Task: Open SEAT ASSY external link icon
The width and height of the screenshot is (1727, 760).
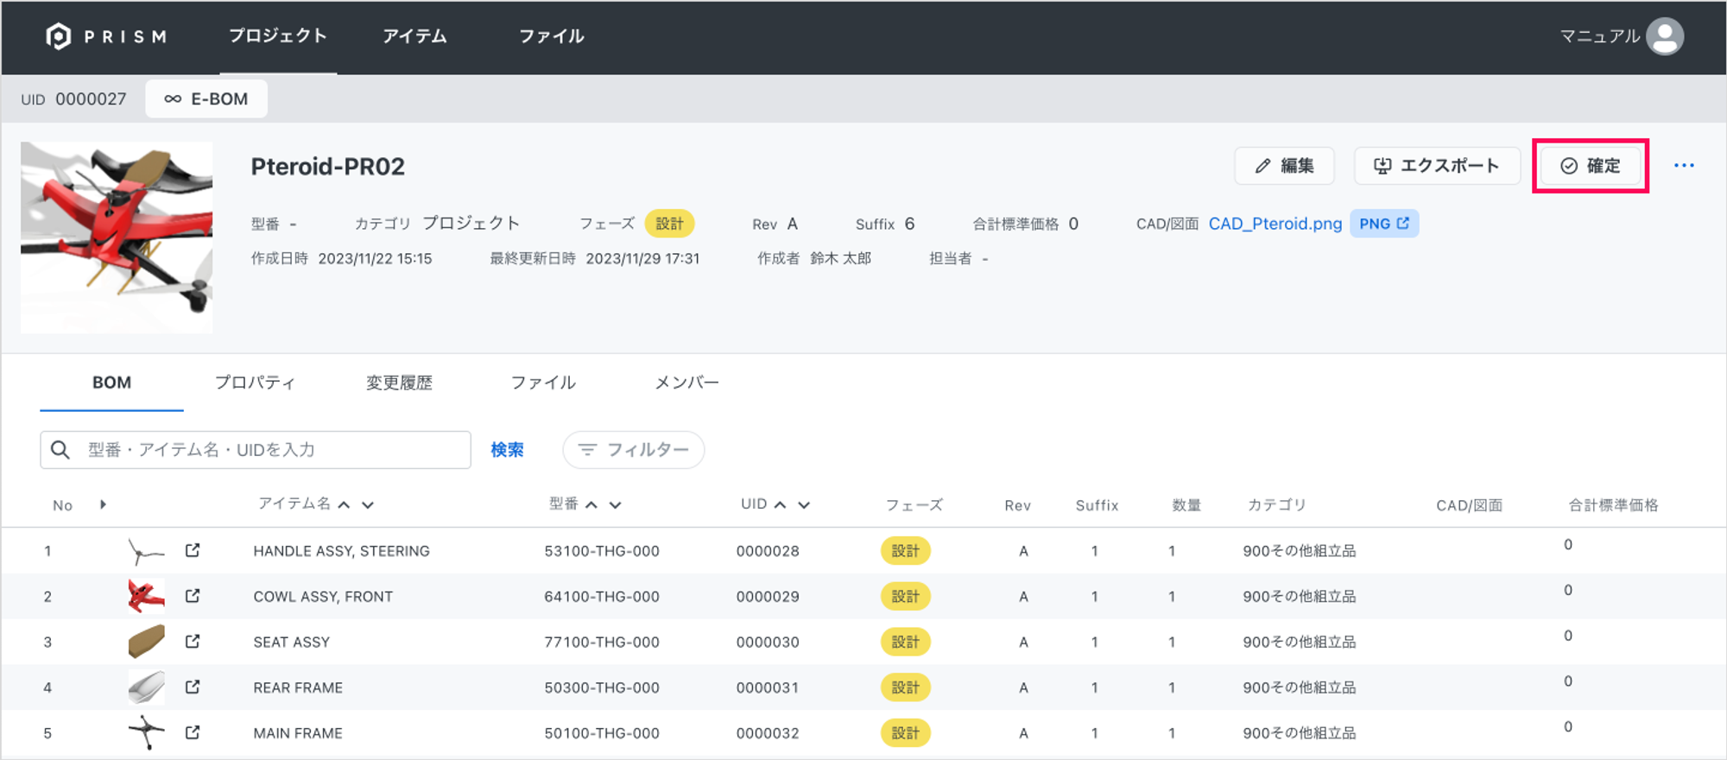Action: click(193, 642)
